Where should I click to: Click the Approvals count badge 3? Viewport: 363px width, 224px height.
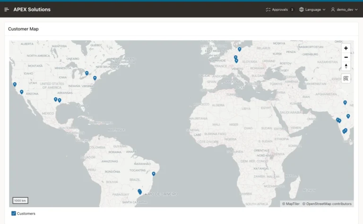(292, 9)
